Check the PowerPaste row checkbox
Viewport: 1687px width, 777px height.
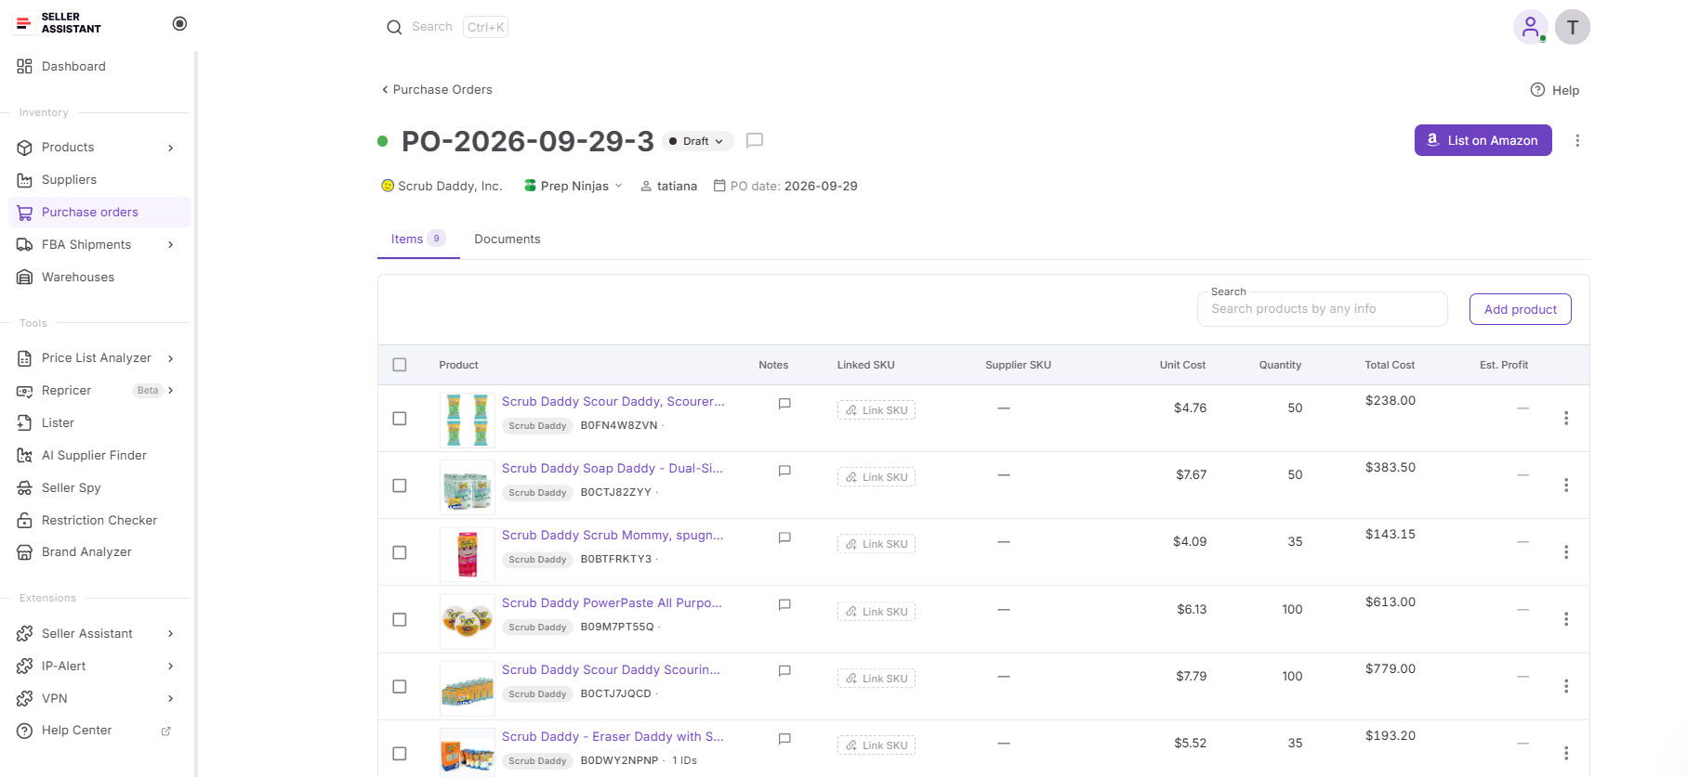400,619
